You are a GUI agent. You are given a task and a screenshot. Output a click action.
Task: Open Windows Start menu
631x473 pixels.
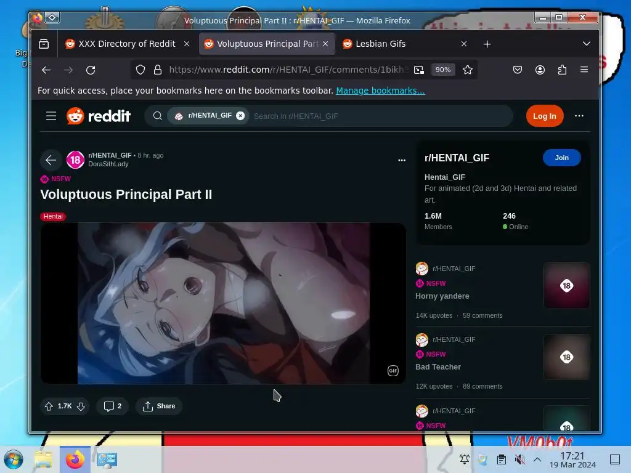14,459
